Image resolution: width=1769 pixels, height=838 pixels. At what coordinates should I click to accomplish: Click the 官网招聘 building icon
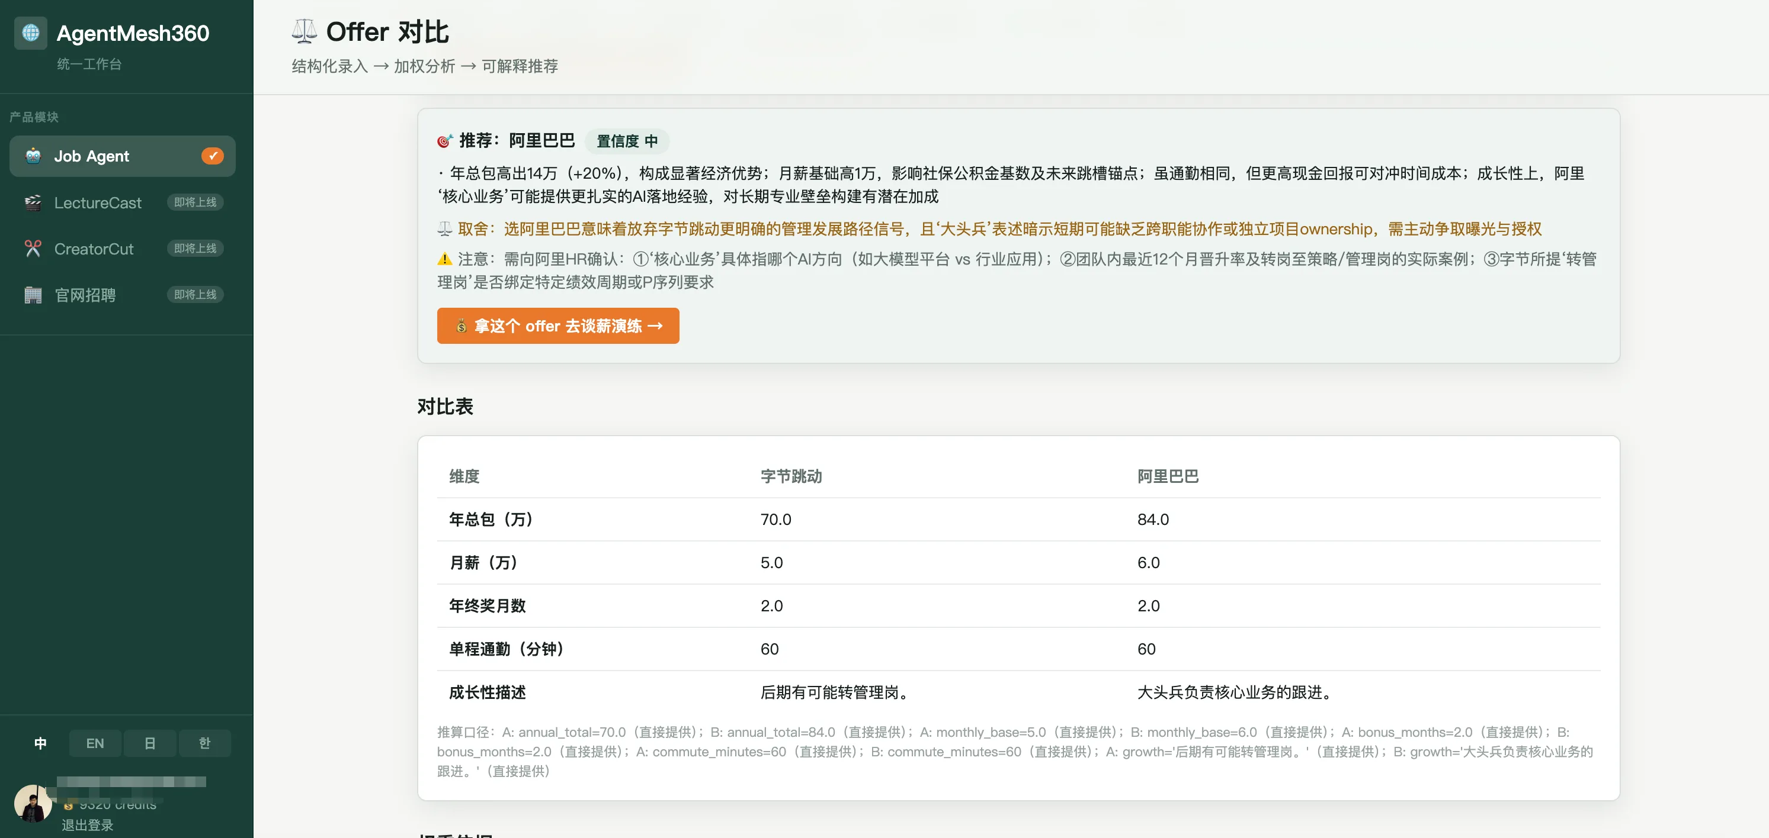click(33, 295)
